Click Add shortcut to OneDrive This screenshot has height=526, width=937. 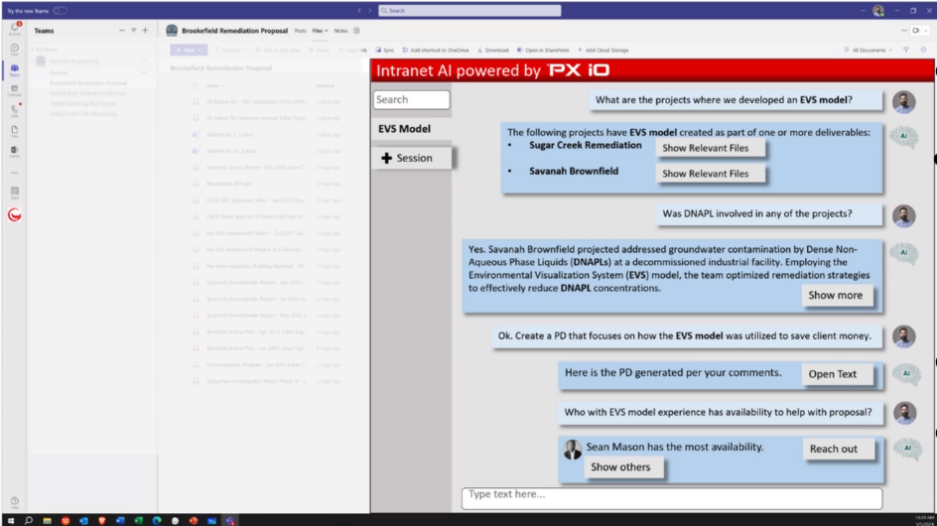click(x=436, y=51)
